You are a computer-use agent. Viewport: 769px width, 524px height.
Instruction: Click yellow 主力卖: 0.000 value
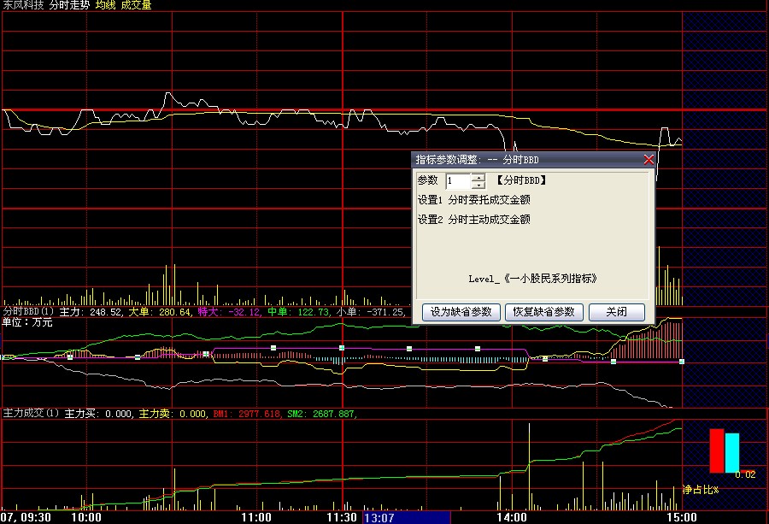pos(172,414)
